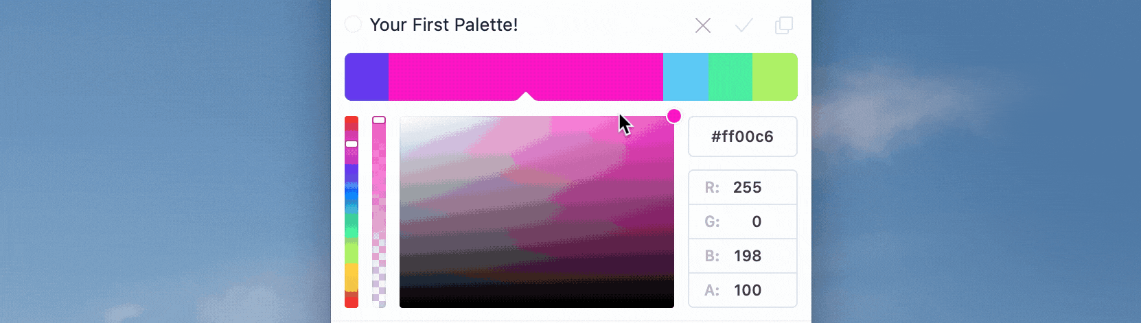This screenshot has width=1141, height=323.
Task: Click the hue slider handle
Action: point(351,144)
